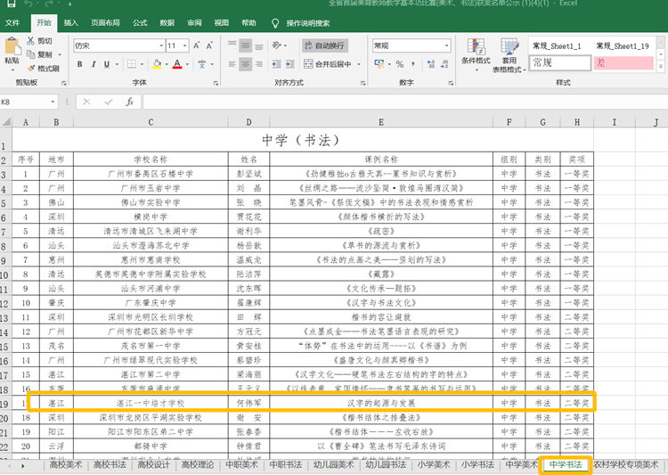Align text right
The image size is (668, 475).
click(259, 64)
